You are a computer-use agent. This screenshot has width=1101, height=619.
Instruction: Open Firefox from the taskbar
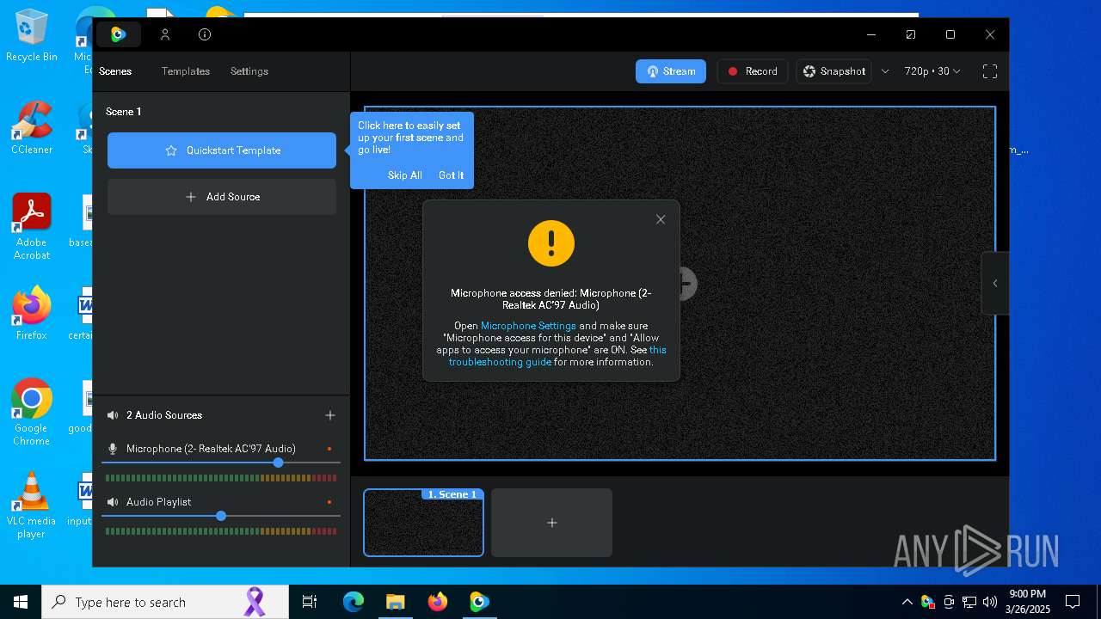tap(437, 602)
